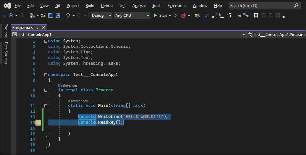Collapse the namespace block on line 7
Image resolution: width=306 pixels, height=155 pixels.
46,75
